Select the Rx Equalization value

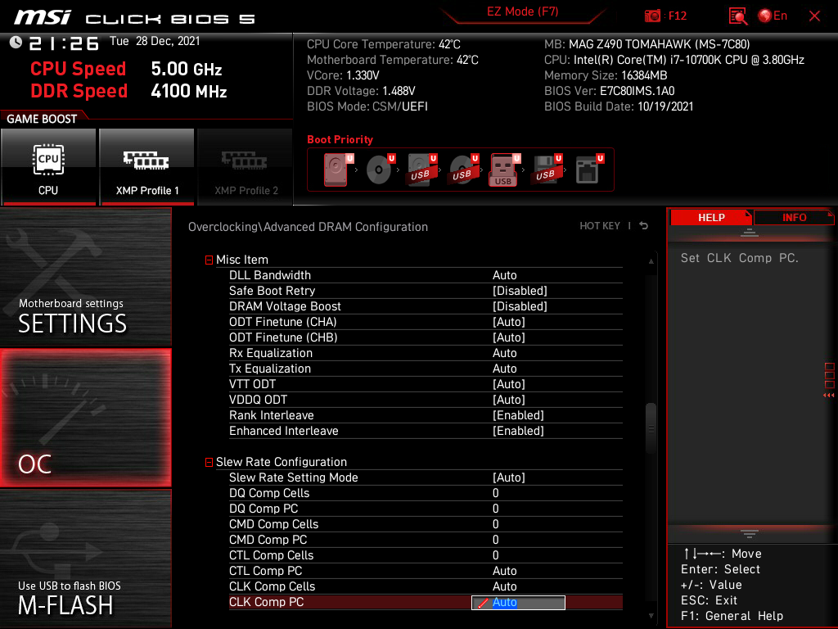504,353
